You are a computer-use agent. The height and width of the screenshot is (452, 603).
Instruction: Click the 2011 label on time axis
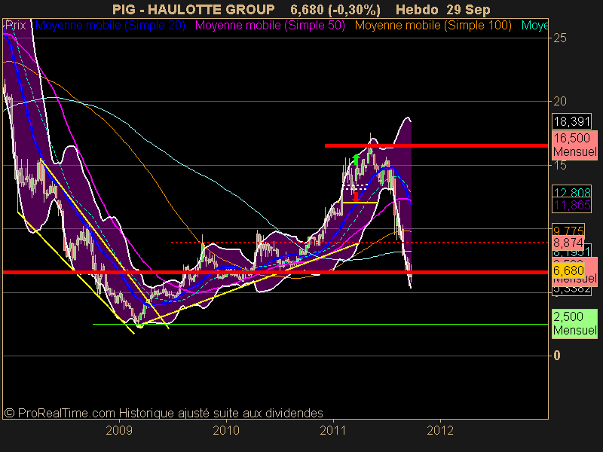click(333, 430)
